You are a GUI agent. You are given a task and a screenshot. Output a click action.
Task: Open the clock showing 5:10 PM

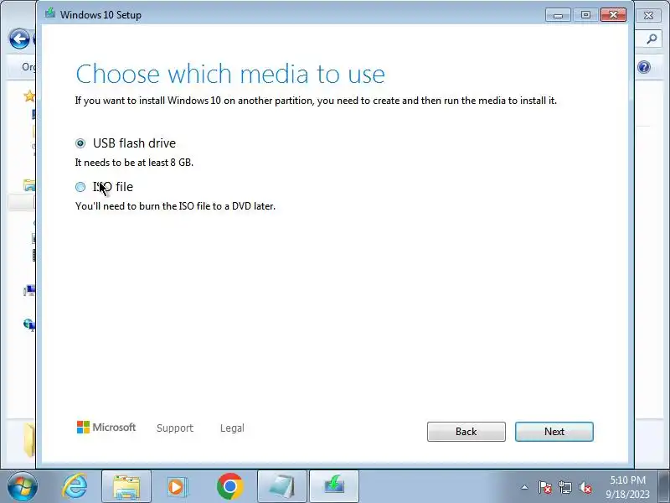coord(627,487)
